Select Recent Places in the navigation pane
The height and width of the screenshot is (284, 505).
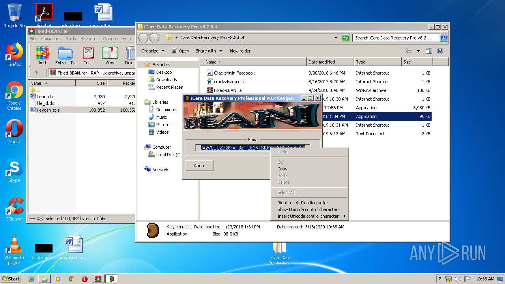coord(169,87)
